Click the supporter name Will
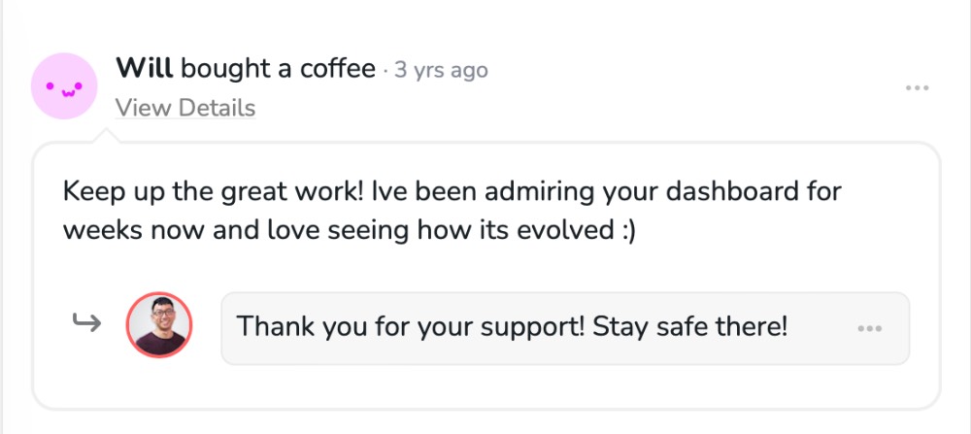This screenshot has width=971, height=434. pos(144,69)
